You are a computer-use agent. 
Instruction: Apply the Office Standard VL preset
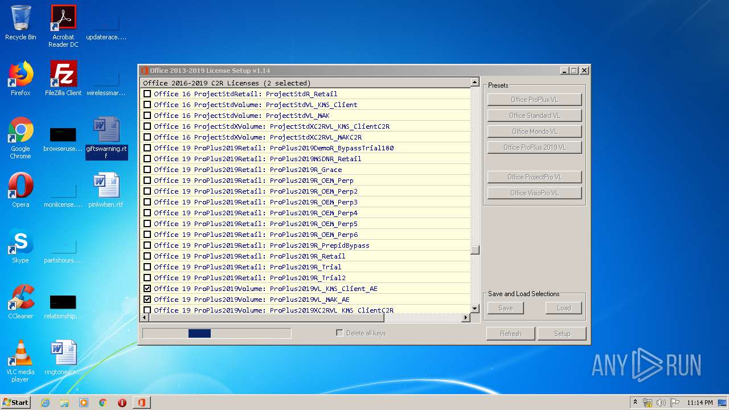(x=534, y=116)
